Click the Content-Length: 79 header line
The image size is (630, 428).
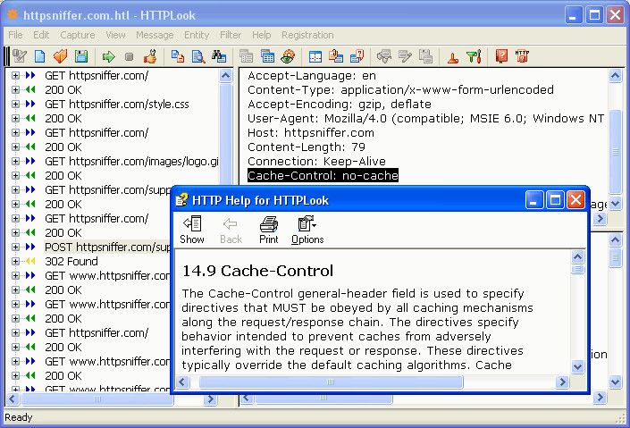307,147
